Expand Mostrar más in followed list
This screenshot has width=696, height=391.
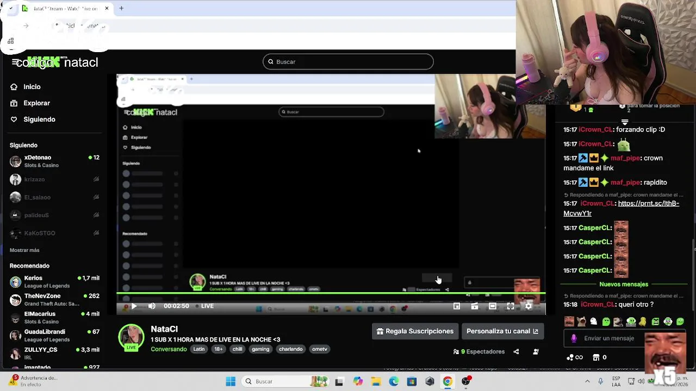coord(24,250)
